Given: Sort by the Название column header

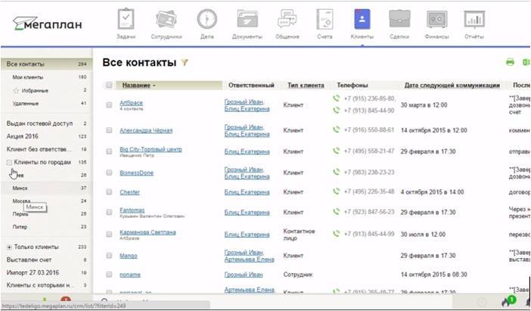Looking at the screenshot, I should [137, 86].
